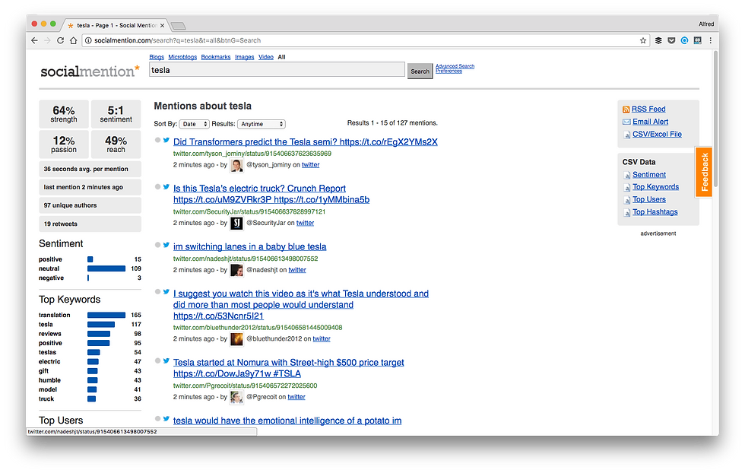Click the RSS Feed orange icon
The image size is (745, 473).
coord(626,110)
